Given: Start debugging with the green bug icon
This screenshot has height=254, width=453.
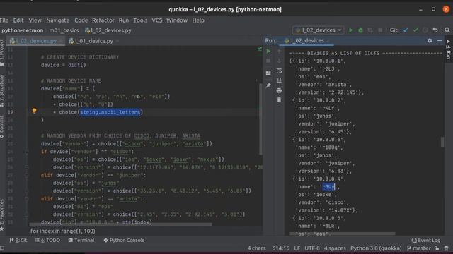Looking at the screenshot, I should (x=360, y=30).
